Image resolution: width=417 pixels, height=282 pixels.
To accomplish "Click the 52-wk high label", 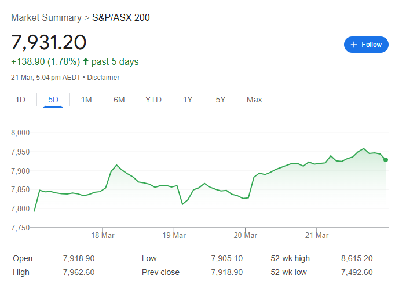I will pos(290,258).
